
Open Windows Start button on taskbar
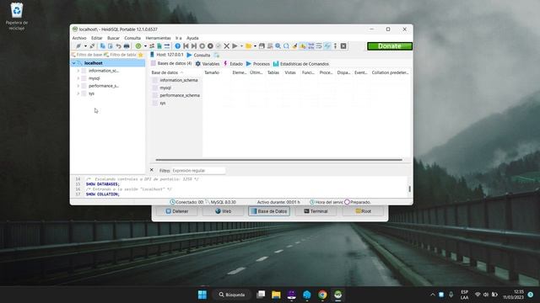coord(202,295)
